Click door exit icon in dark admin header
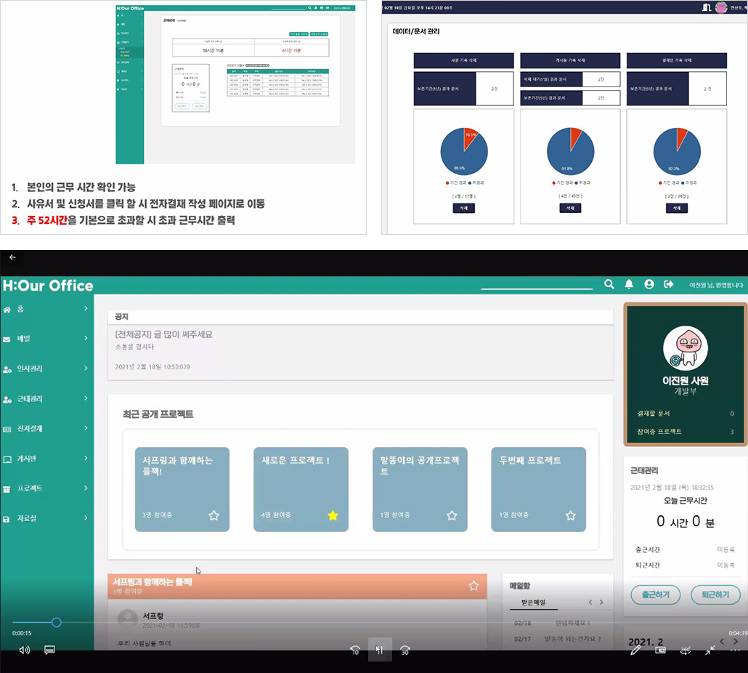Screen dimensions: 748x673 (x=707, y=7)
